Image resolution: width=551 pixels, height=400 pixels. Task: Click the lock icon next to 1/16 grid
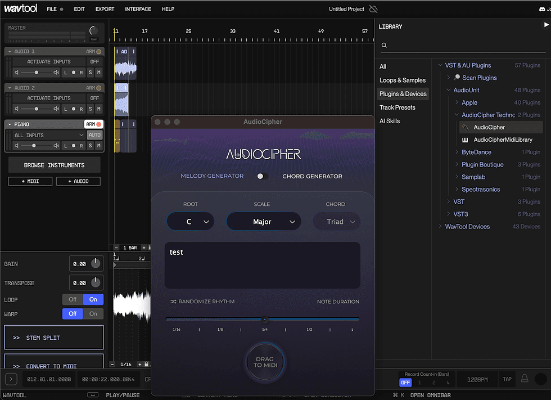pyautogui.click(x=147, y=364)
